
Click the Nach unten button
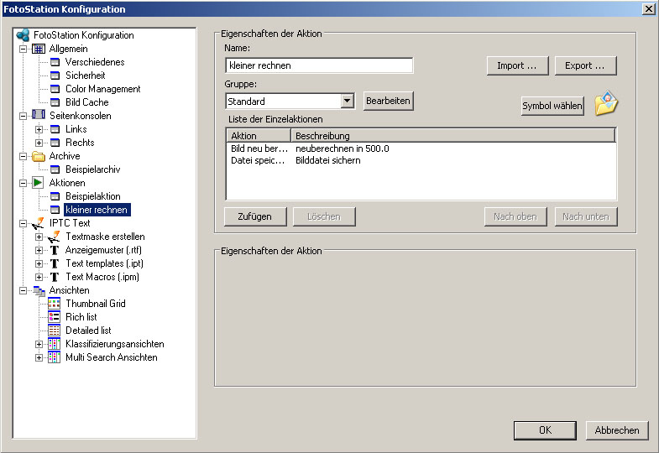[586, 216]
